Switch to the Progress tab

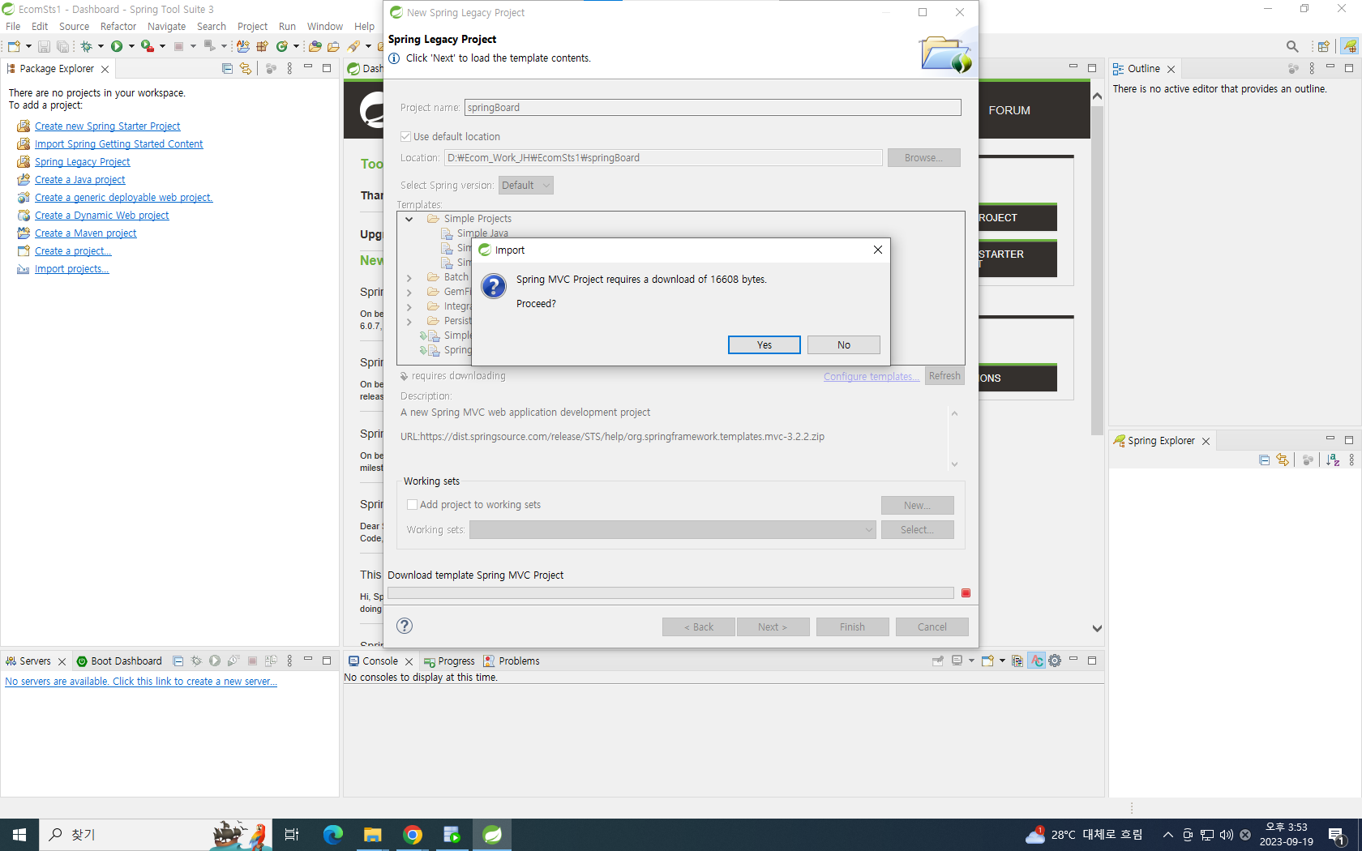[x=449, y=661]
